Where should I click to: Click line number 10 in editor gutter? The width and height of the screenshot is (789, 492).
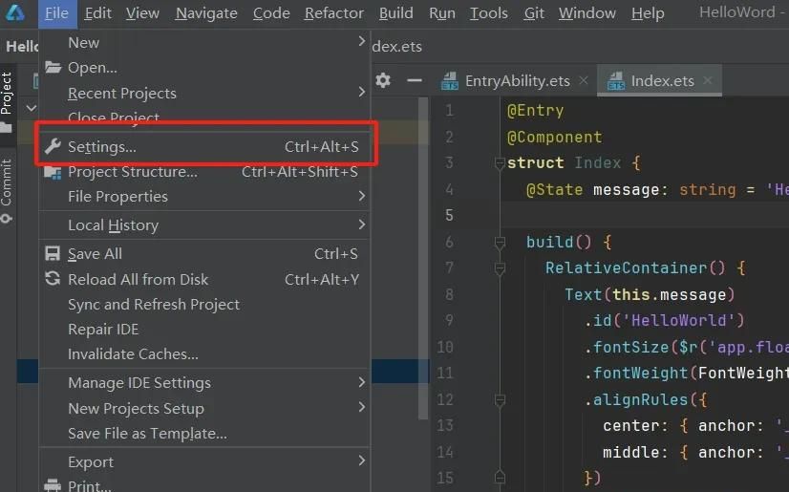(445, 347)
